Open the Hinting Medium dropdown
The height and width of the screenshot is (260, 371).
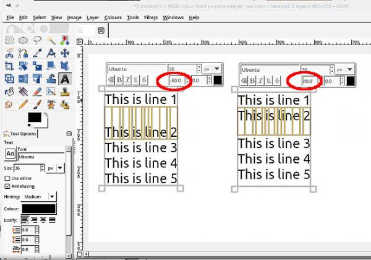(38, 196)
